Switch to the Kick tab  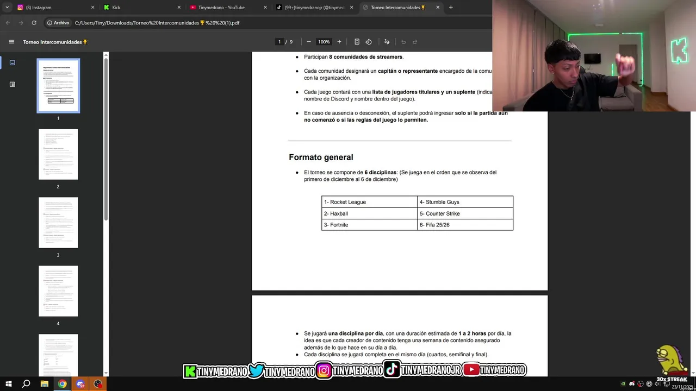tap(141, 8)
